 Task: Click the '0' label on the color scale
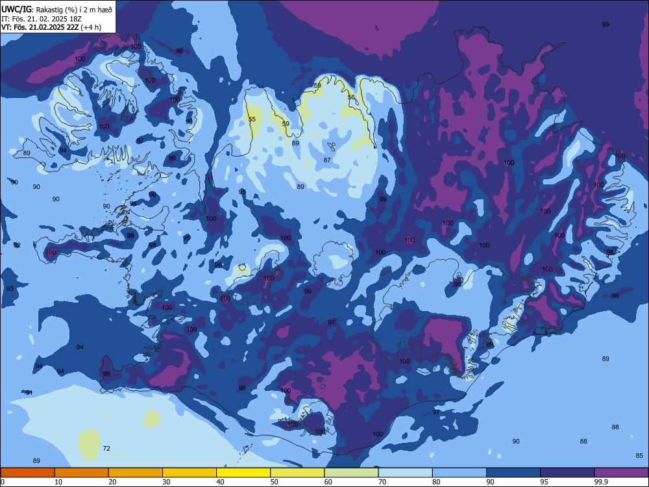tap(3, 482)
